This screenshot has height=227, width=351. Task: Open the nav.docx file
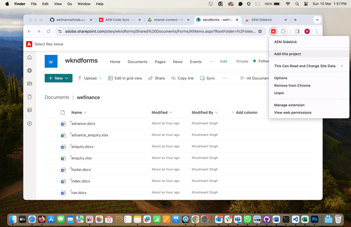[x=79, y=193]
